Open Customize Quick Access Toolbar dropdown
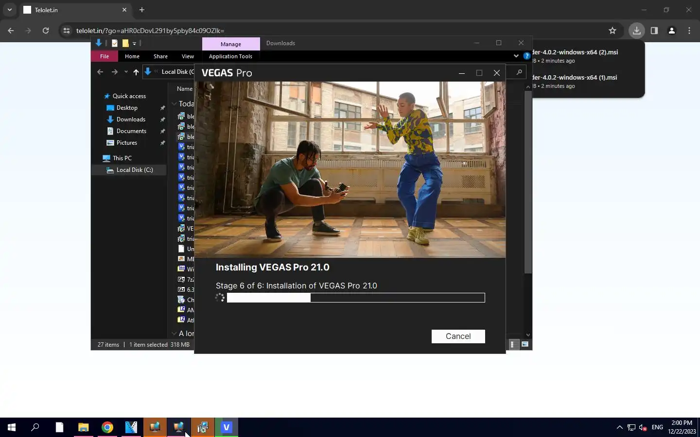Screen dimensions: 700x437 pyautogui.click(x=135, y=43)
